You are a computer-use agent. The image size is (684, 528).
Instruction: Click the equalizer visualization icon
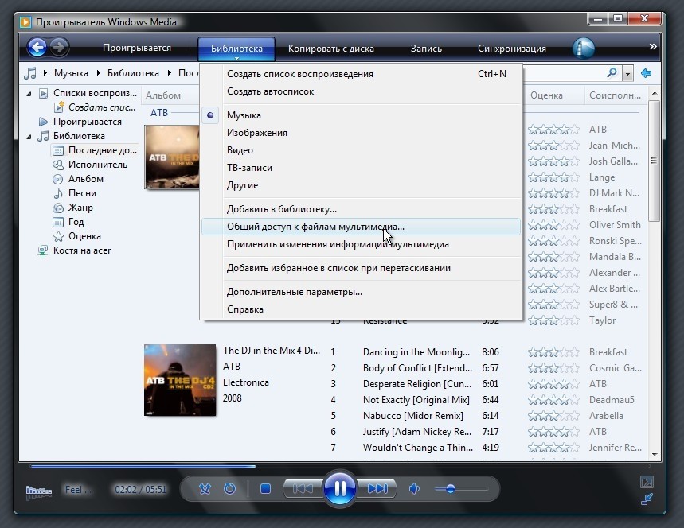(x=39, y=491)
